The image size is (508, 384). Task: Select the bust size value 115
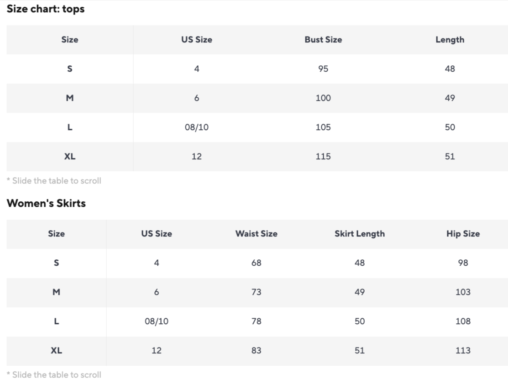point(323,157)
